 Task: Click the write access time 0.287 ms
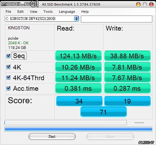coord(127,89)
